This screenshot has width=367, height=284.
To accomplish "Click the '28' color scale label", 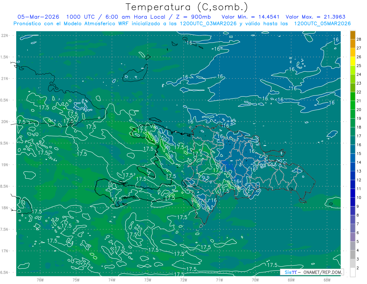I will coord(359,39).
